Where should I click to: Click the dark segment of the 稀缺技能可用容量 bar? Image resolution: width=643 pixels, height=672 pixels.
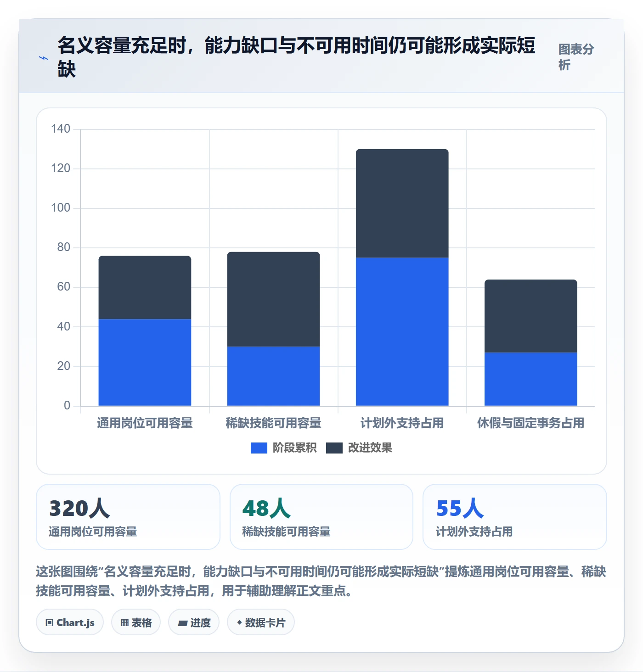[273, 299]
